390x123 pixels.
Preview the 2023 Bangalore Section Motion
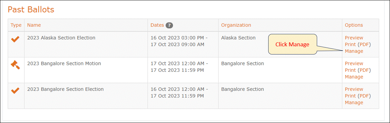[354, 64]
